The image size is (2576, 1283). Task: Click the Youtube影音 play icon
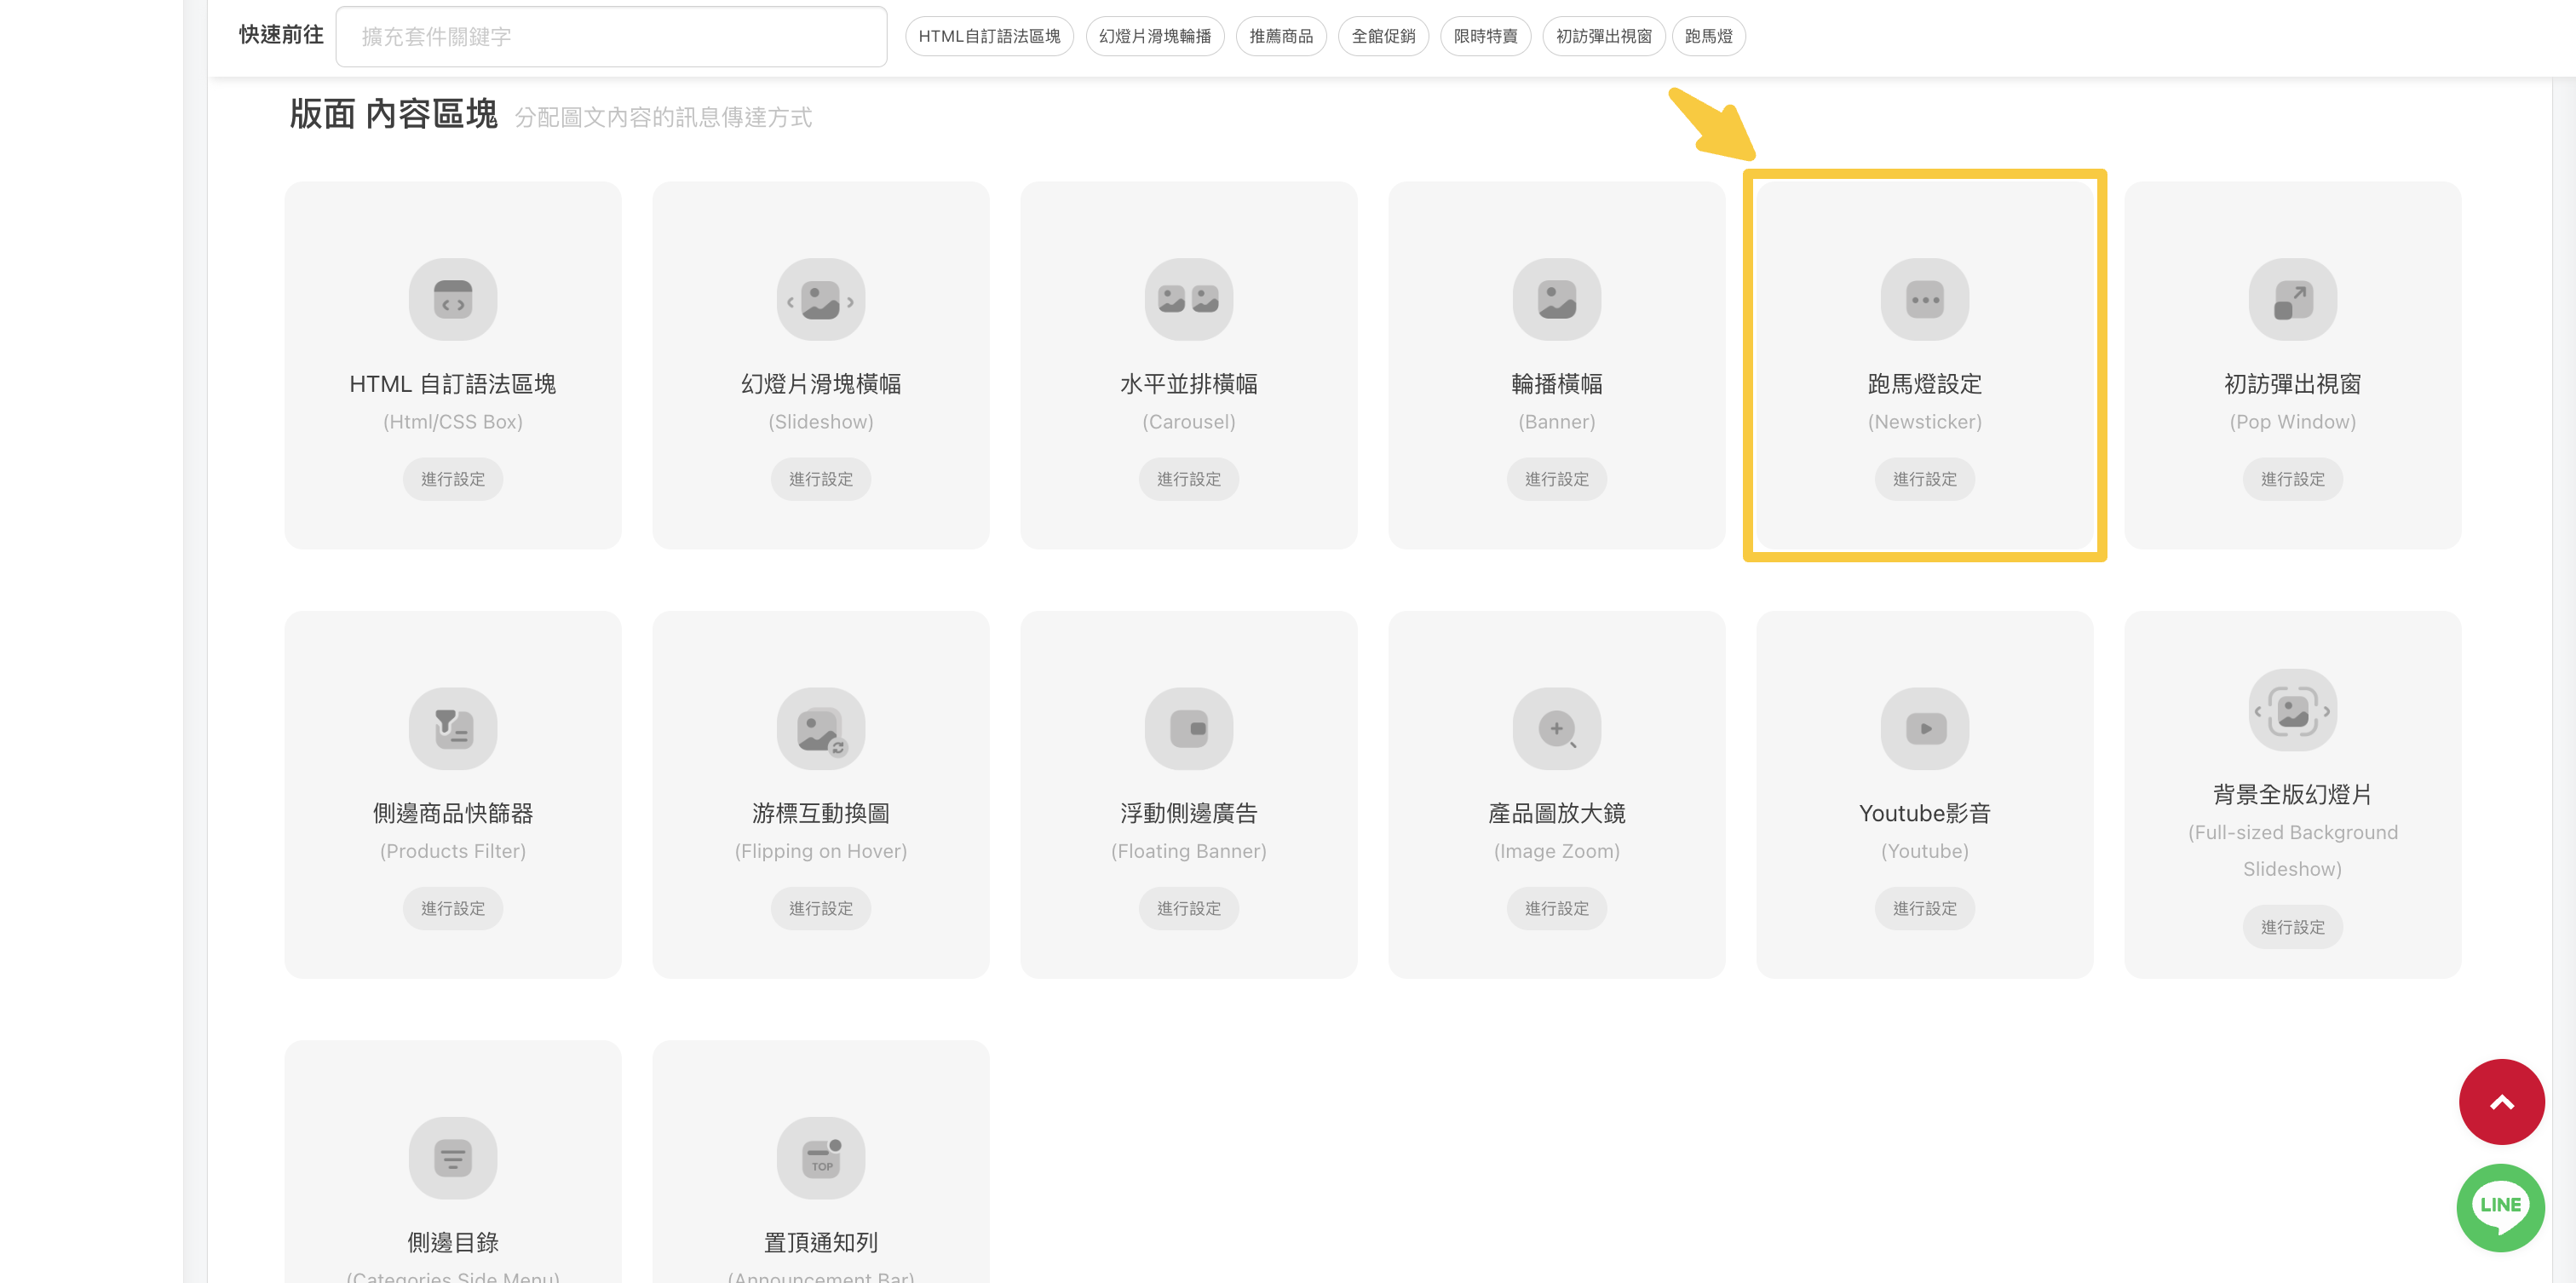1925,728
